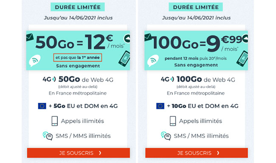Click the wifi speech bubble on 50Go banner

(35, 61)
